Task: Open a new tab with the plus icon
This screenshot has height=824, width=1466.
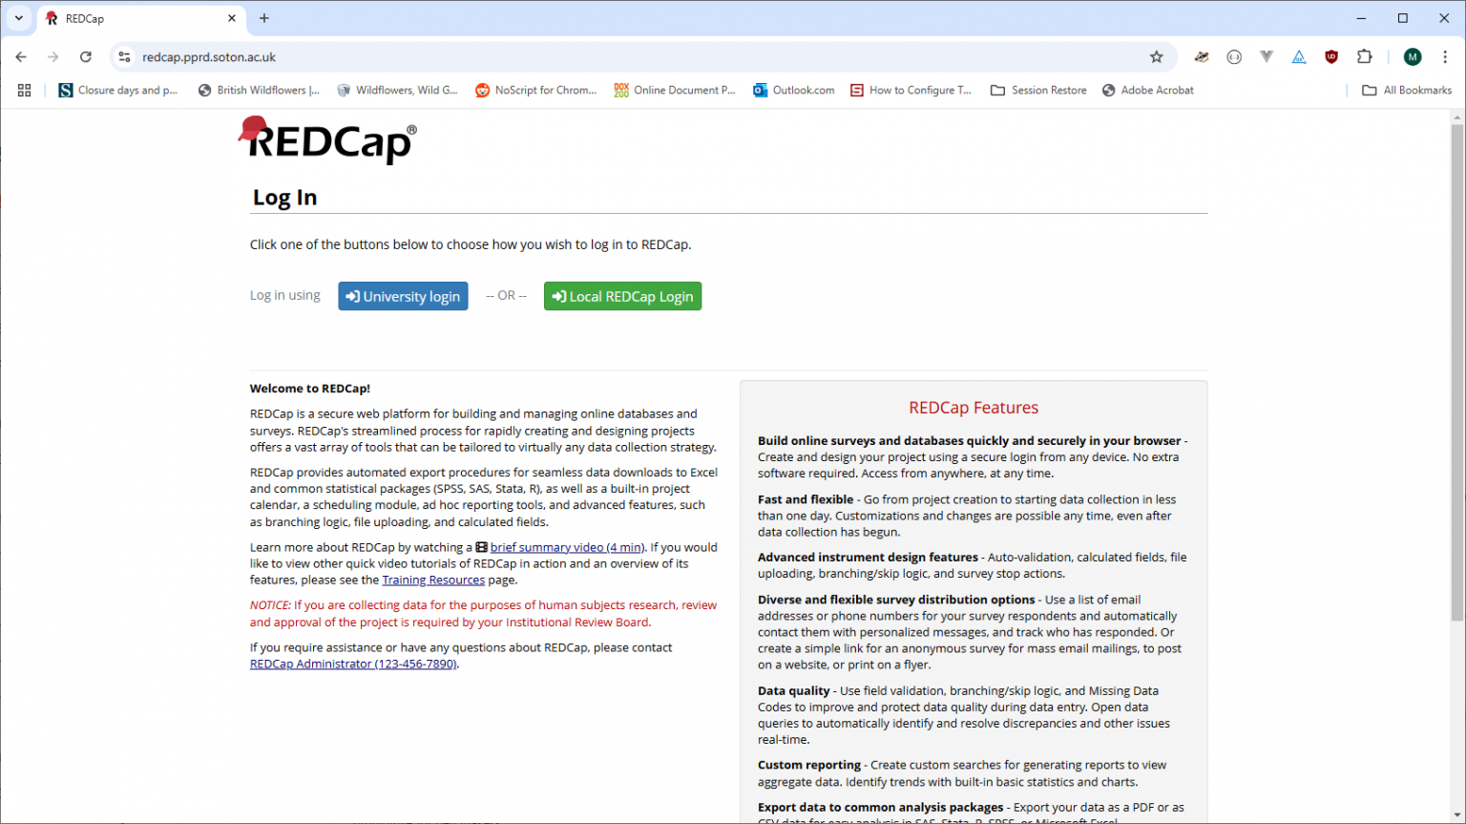Action: [x=264, y=18]
